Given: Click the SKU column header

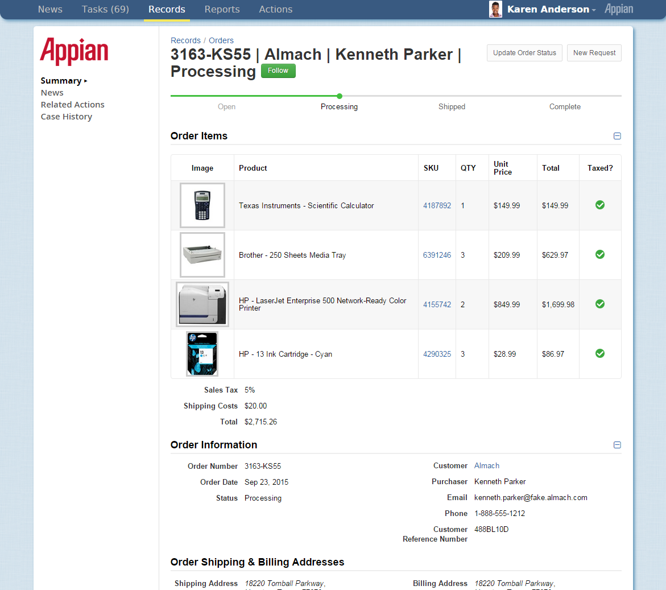Looking at the screenshot, I should click(x=431, y=168).
